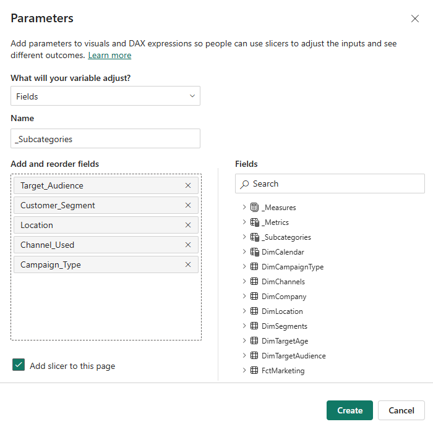433x427 pixels.
Task: Remove Target_Audience field from list
Action: (188, 185)
